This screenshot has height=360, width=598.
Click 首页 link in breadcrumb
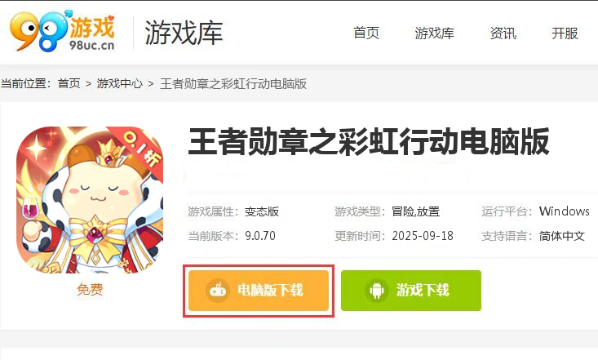[x=69, y=83]
